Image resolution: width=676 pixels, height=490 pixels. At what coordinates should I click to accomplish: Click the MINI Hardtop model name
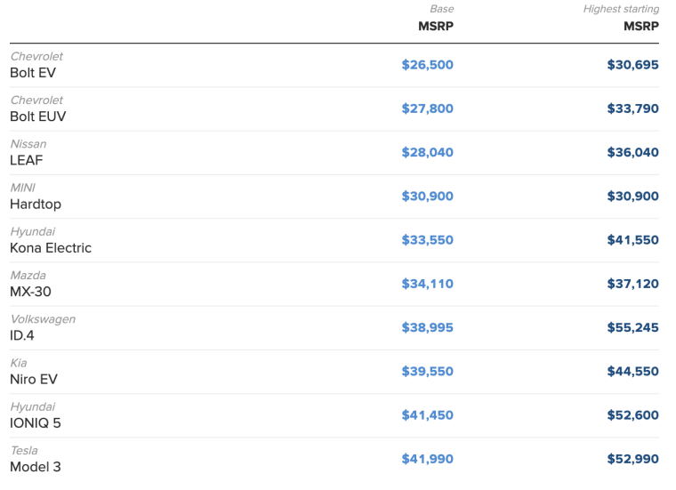click(x=36, y=204)
